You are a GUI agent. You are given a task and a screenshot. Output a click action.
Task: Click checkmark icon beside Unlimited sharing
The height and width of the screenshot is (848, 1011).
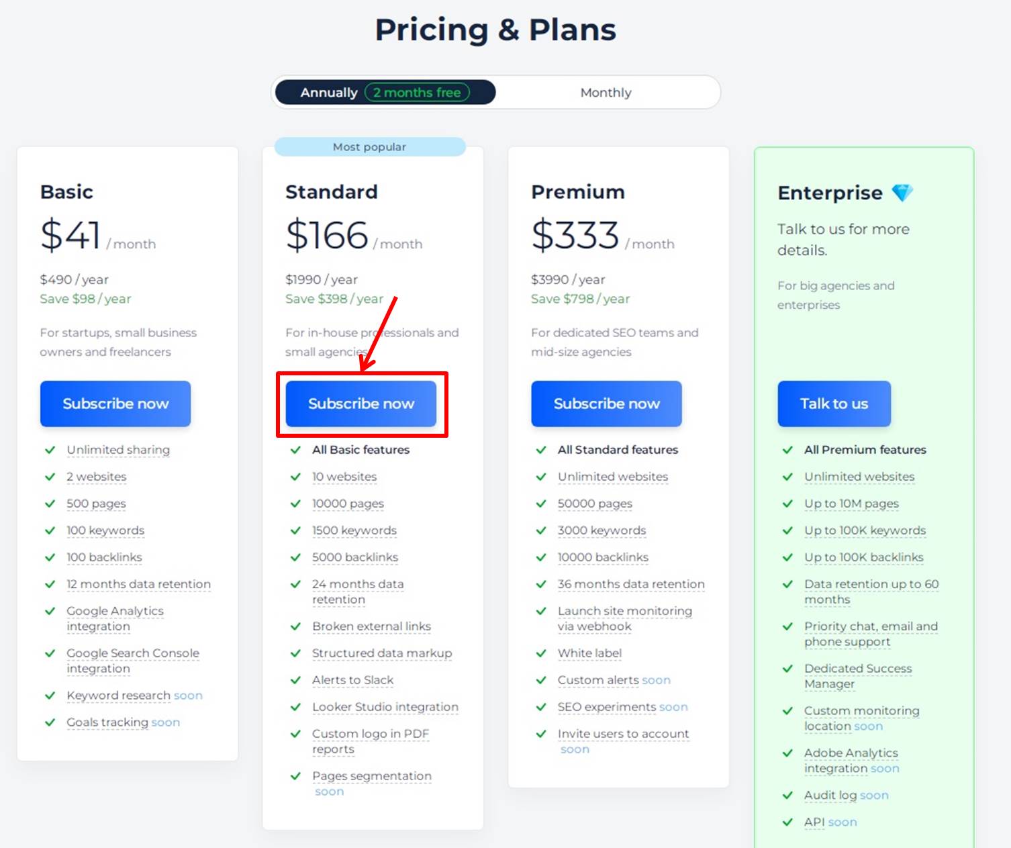coord(50,450)
